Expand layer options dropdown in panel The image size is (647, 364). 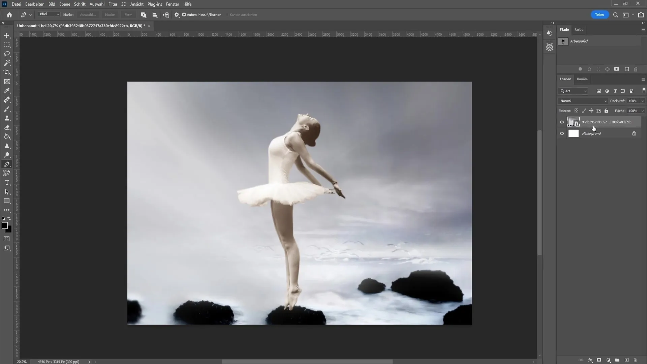(643, 79)
